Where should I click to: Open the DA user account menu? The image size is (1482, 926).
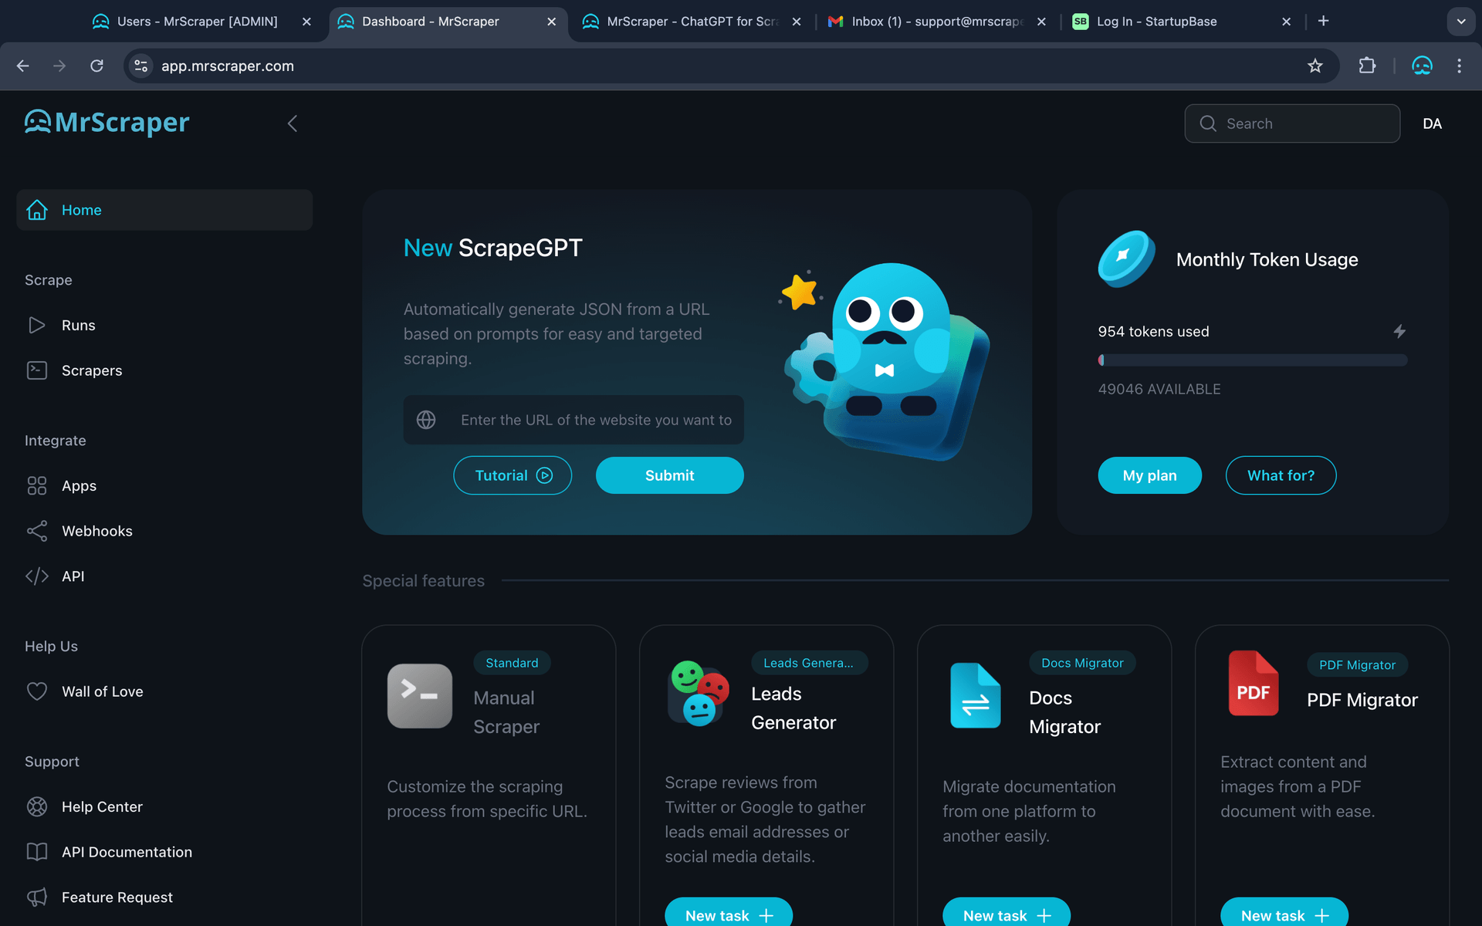[1432, 123]
